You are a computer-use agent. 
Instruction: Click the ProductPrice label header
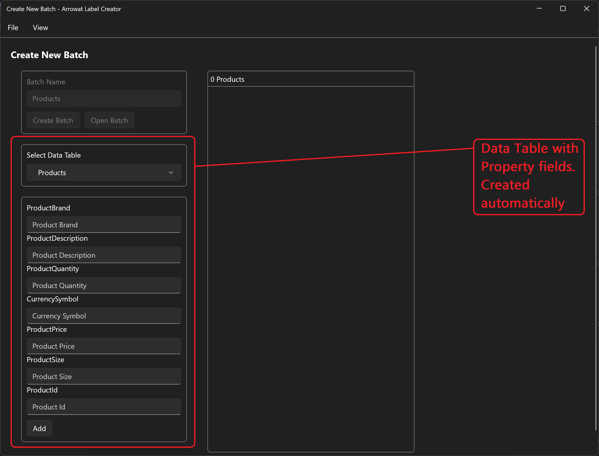[47, 329]
